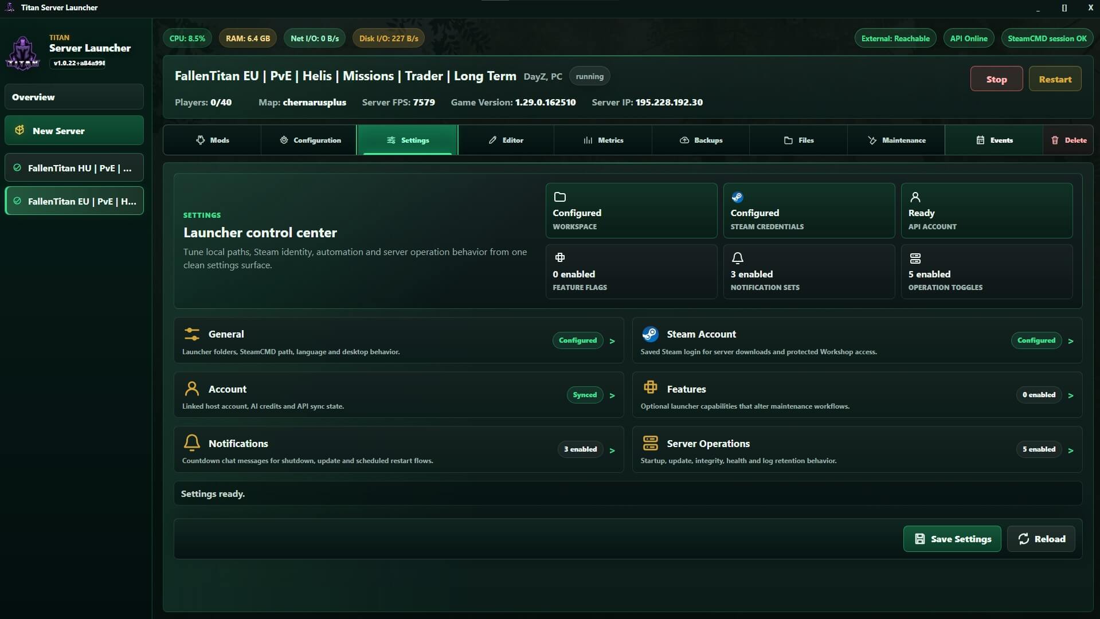Image resolution: width=1100 pixels, height=619 pixels.
Task: Click the Workspace folder icon
Action: (x=560, y=197)
